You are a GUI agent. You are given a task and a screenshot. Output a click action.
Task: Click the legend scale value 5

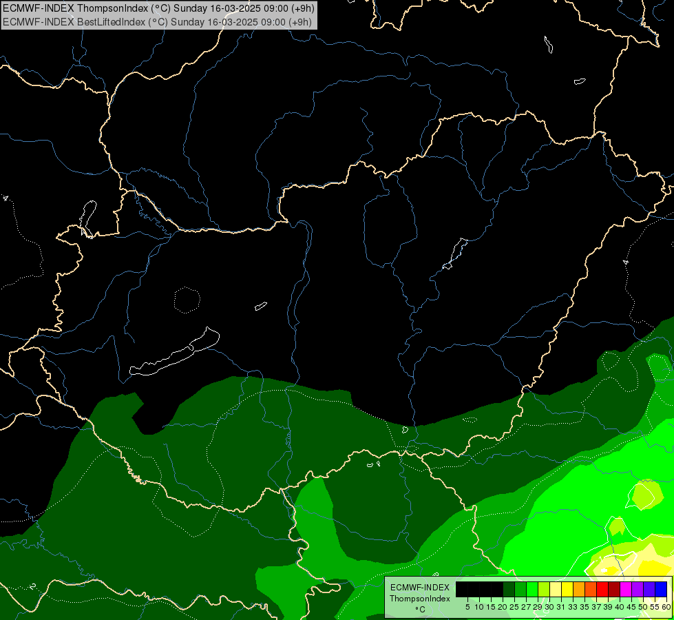(x=467, y=607)
